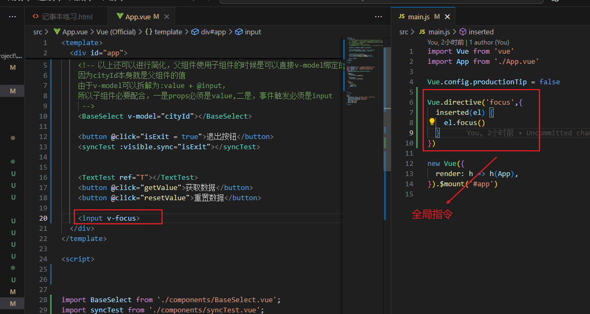This screenshot has width=590, height=314.
Task: Open the div#app breadcrumb
Action: 208,32
